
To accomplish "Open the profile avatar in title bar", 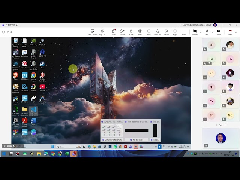I will (x=215, y=25).
